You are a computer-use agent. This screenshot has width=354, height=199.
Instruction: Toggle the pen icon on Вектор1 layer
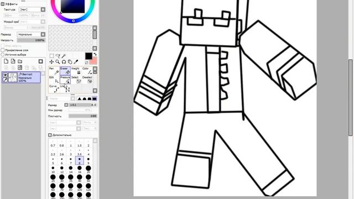(5, 80)
